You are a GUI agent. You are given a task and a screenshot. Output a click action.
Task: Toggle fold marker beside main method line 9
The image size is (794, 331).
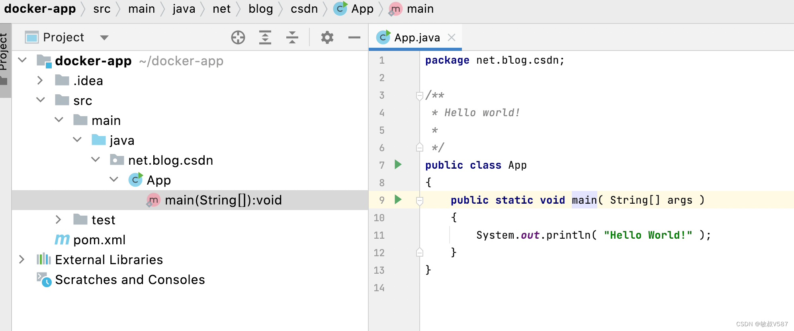click(419, 201)
